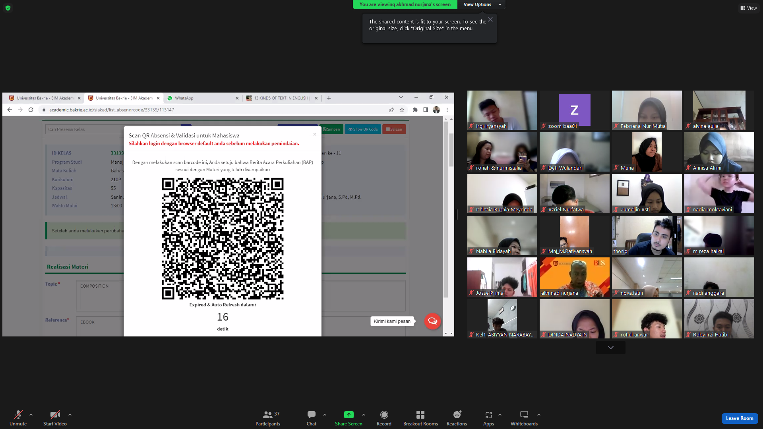
Task: Open the browser tab search dropdown
Action: [401, 97]
